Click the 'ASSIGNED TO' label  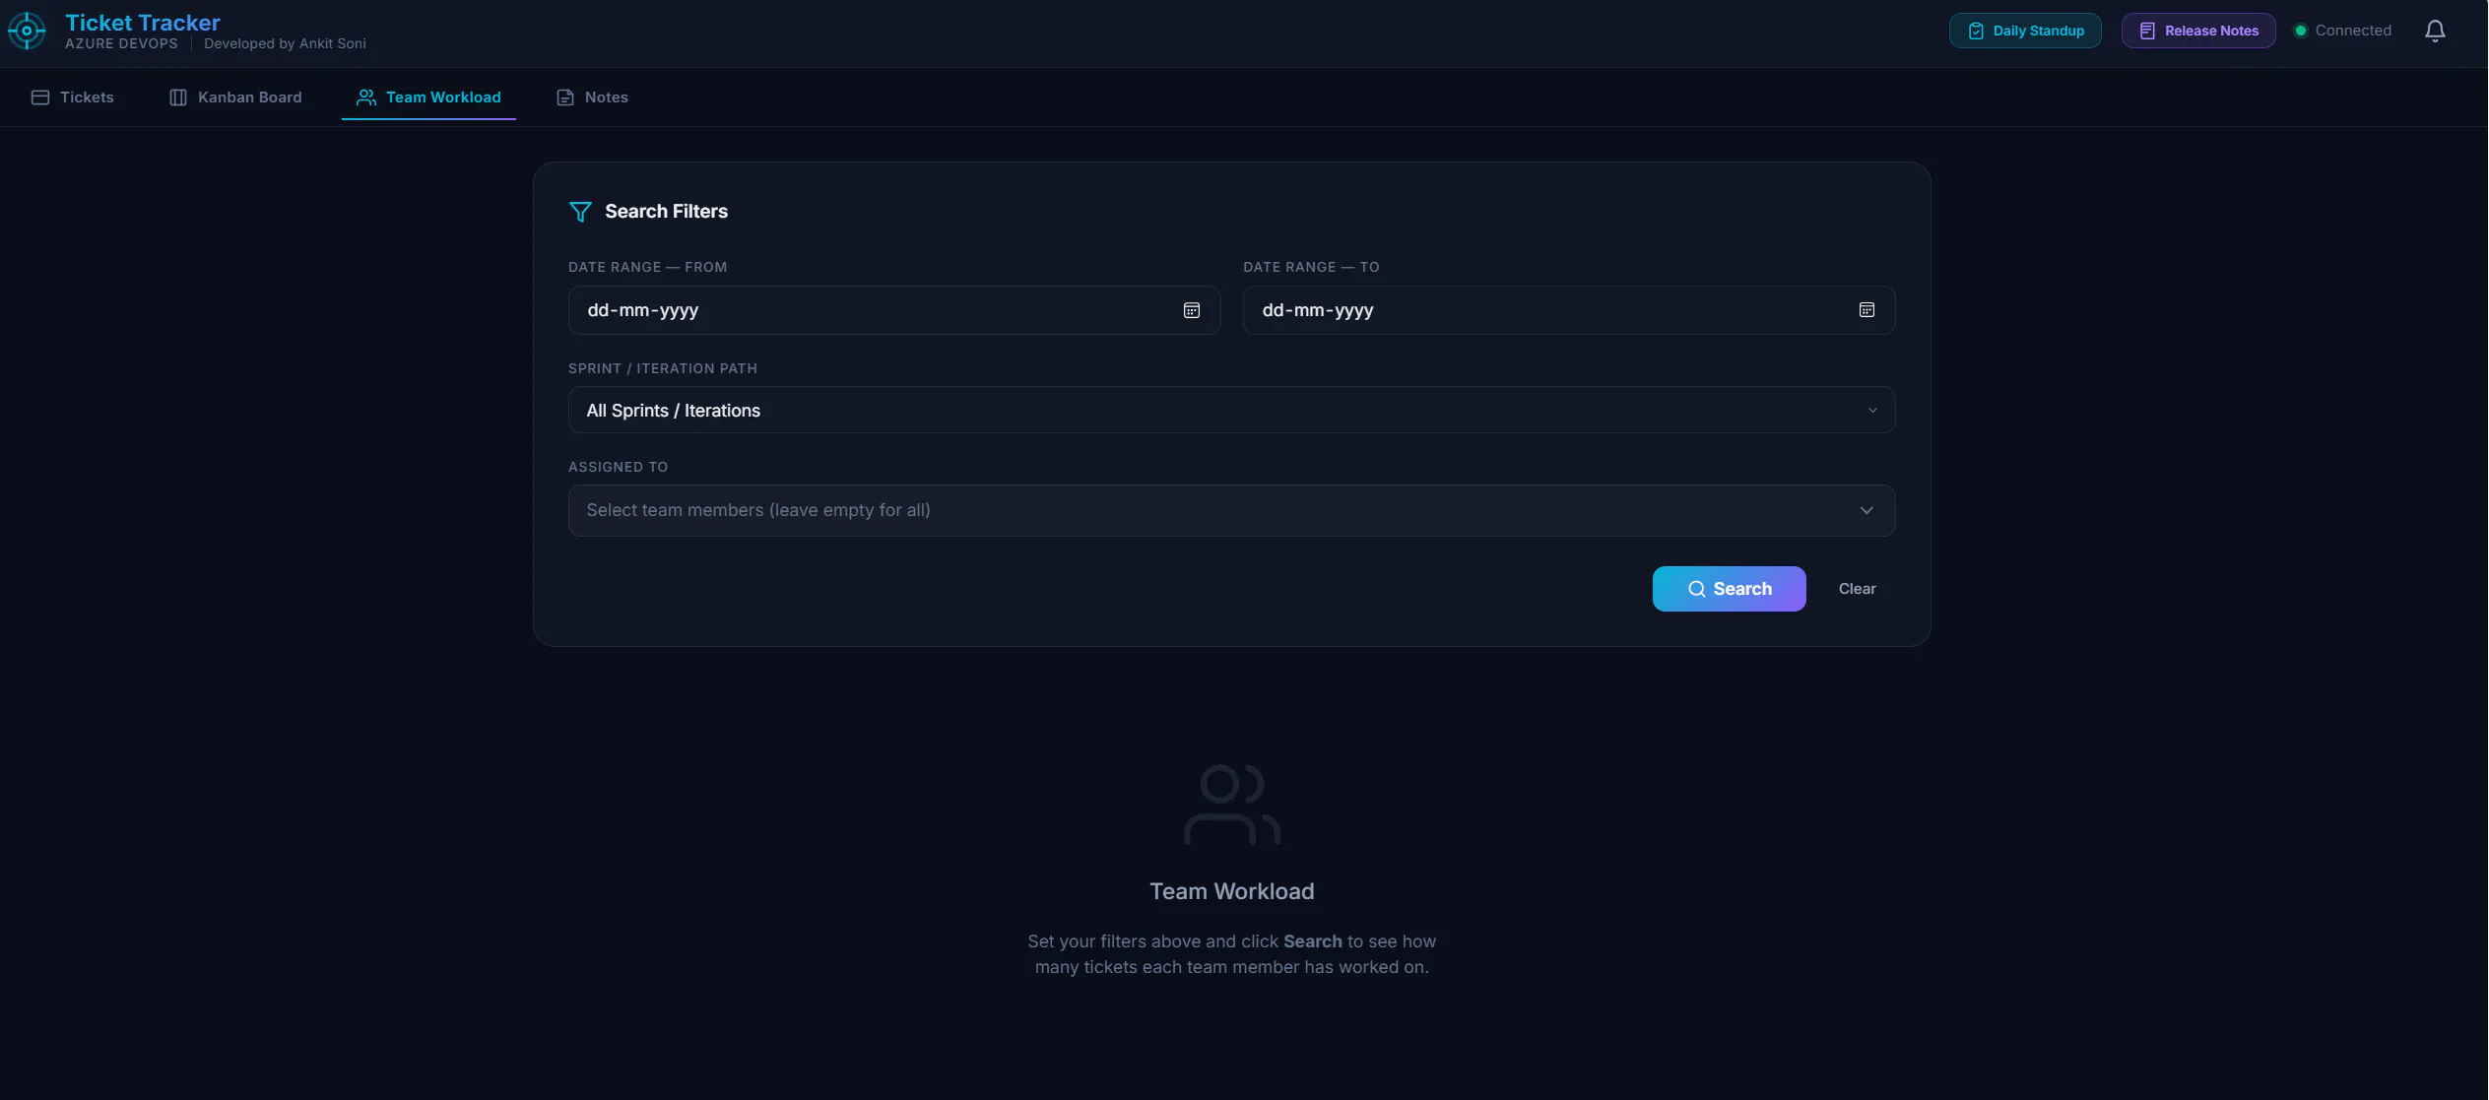coord(618,467)
